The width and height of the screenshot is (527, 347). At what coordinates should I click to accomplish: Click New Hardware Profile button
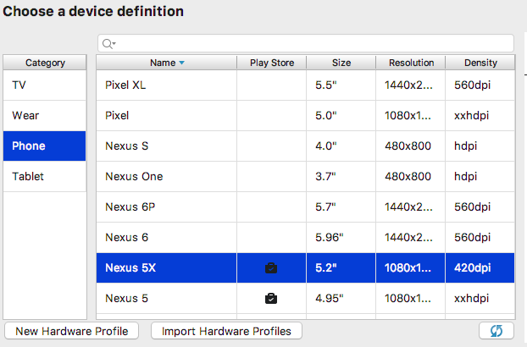[x=71, y=331]
